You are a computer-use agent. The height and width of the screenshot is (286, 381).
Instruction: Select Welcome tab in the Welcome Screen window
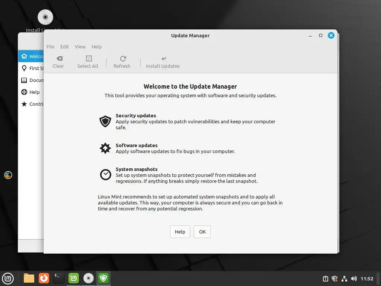click(x=31, y=57)
